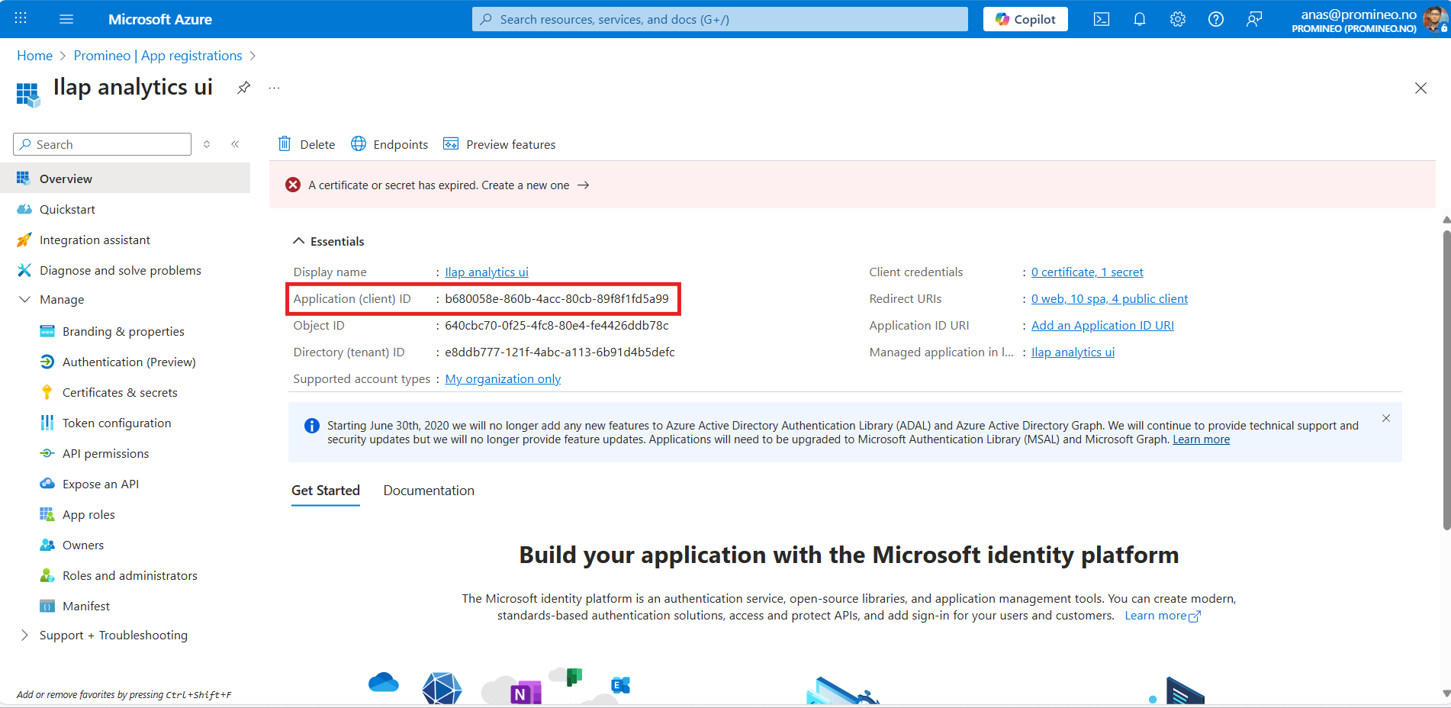Image resolution: width=1451 pixels, height=708 pixels.
Task: Click the error icon in the expired banner
Action: pos(293,185)
